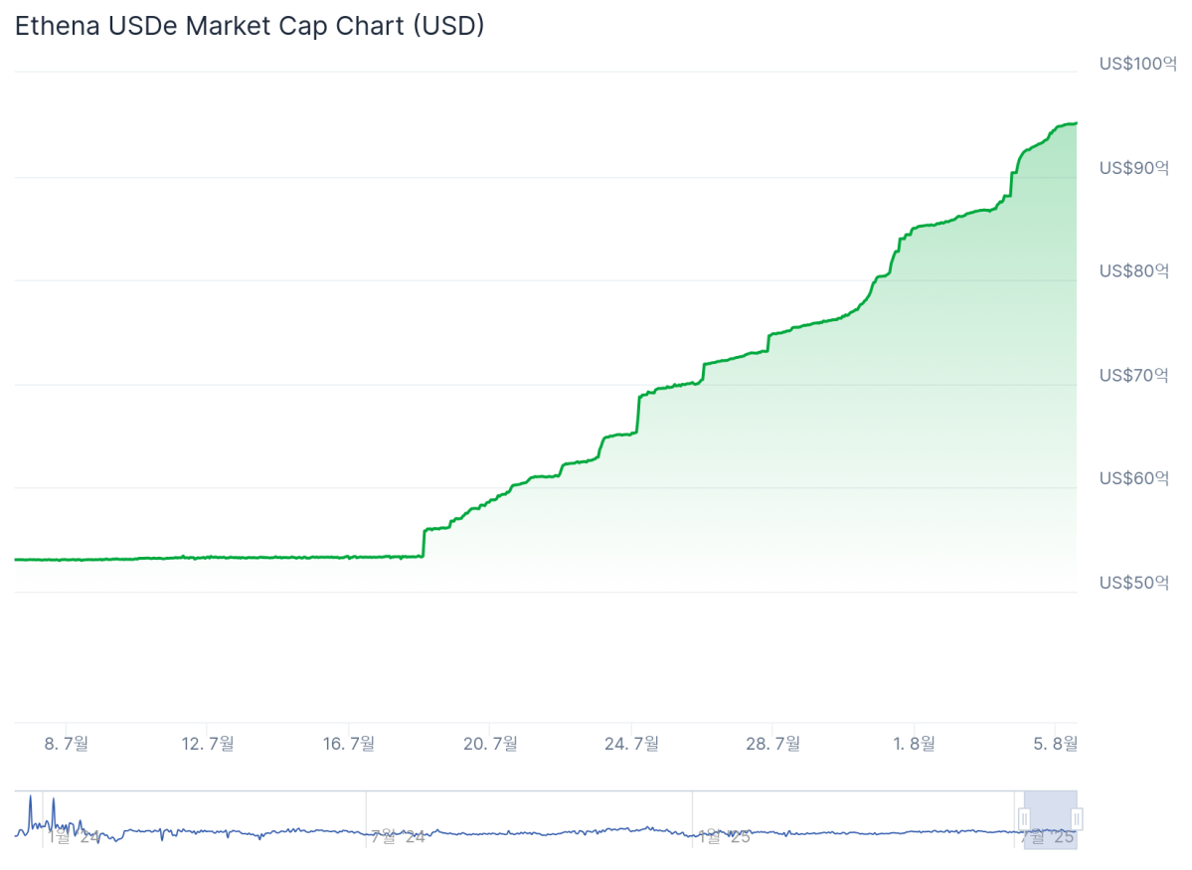Viewport: 1192px width, 870px height.
Task: Click the 24. 7월 date label
Action: point(632,743)
